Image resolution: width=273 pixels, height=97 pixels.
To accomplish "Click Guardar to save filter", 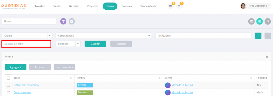I will (95, 44).
